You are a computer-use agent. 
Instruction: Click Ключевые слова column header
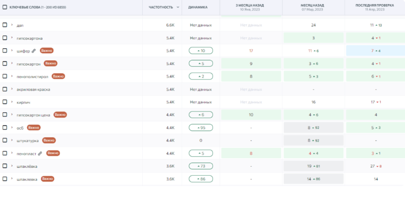coord(38,7)
